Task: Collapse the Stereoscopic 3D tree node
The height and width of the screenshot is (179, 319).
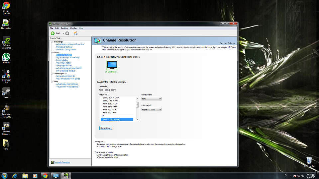Action: [x=52, y=74]
